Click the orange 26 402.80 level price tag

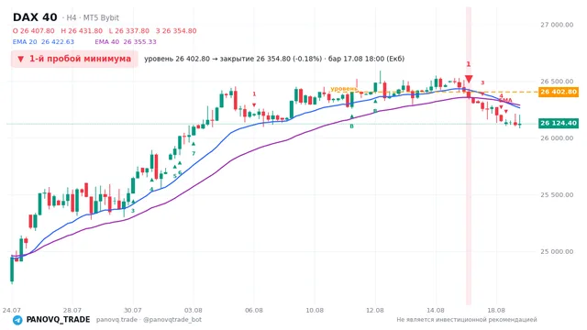pyautogui.click(x=559, y=92)
